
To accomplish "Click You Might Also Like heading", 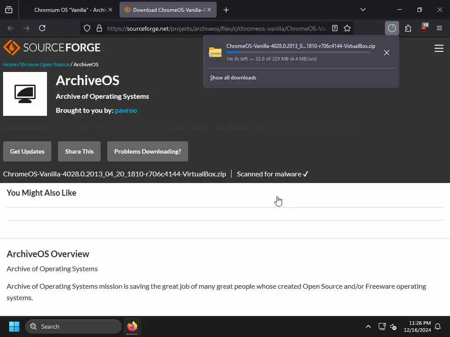I will tap(41, 193).
